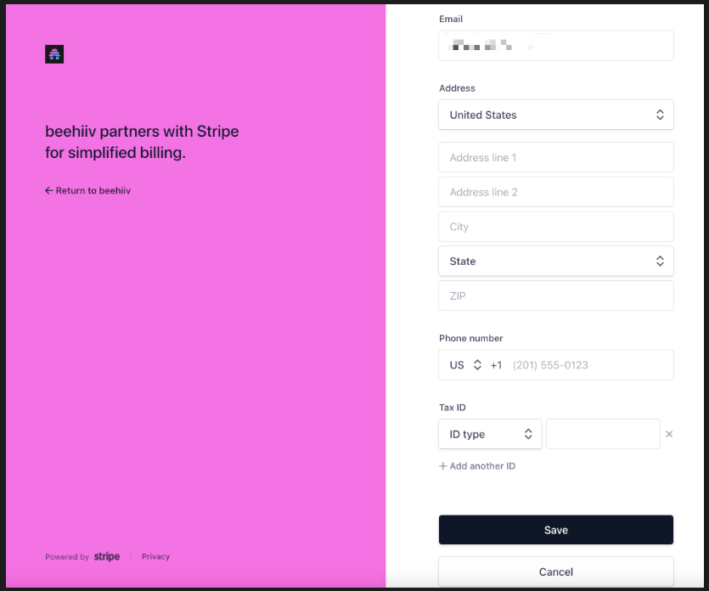Click the plus icon to add ID
This screenshot has height=591, width=709.
(442, 466)
